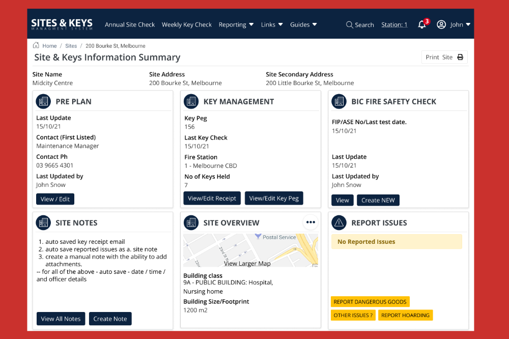Click the Key Management building icon
The width and height of the screenshot is (509, 339).
click(x=191, y=101)
